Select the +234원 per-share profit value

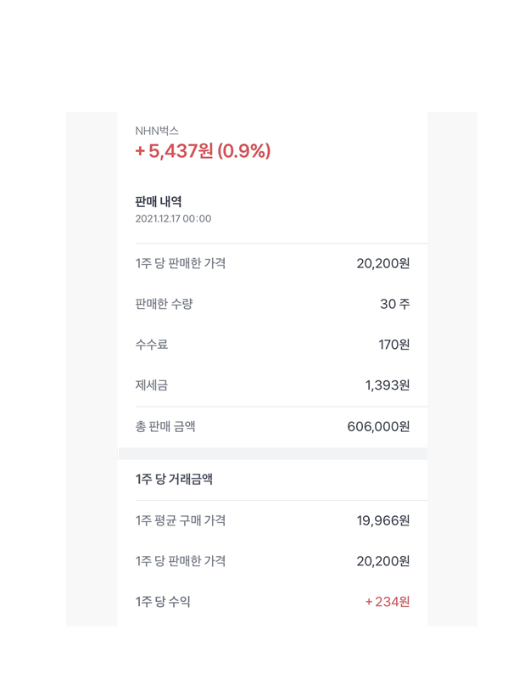tap(388, 602)
